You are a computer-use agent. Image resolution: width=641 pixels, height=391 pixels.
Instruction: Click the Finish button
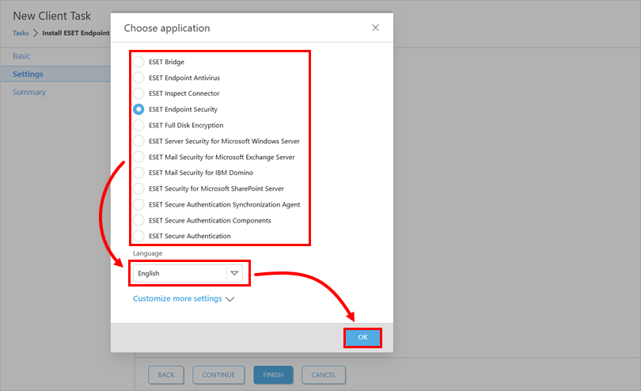tap(273, 374)
